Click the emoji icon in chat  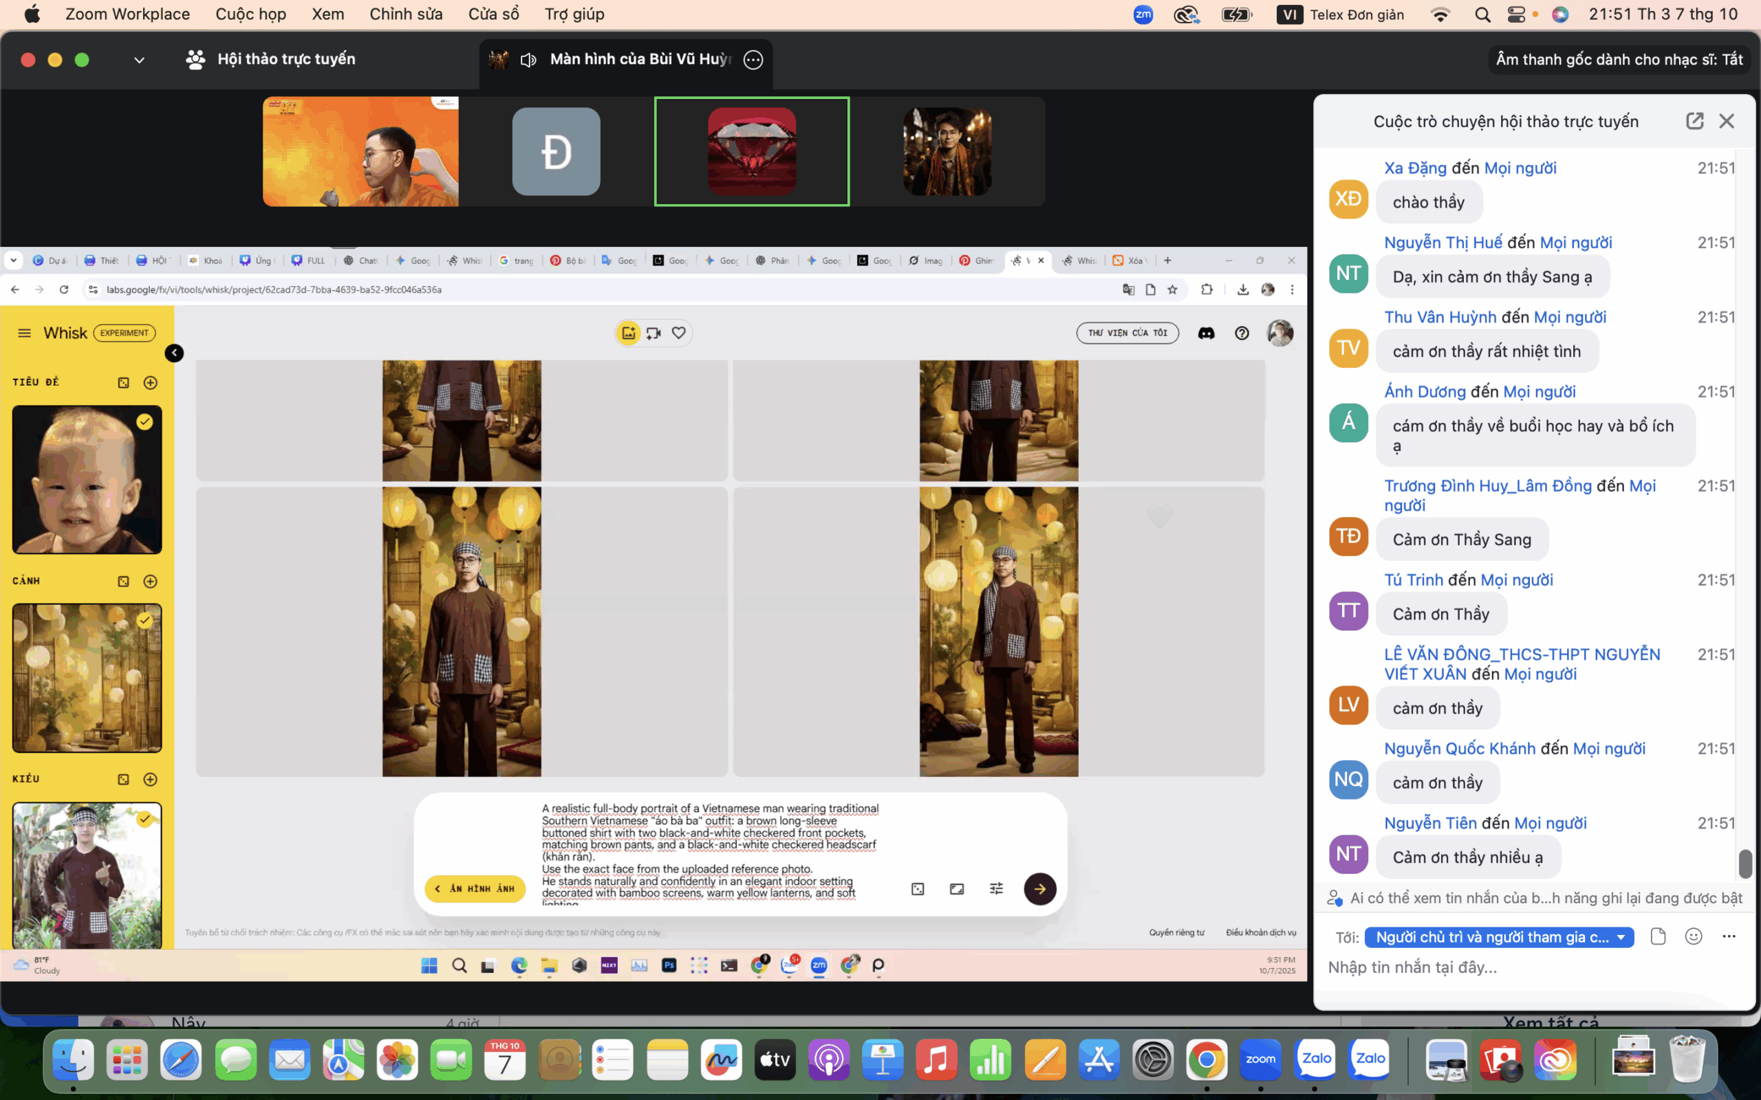tap(1694, 936)
